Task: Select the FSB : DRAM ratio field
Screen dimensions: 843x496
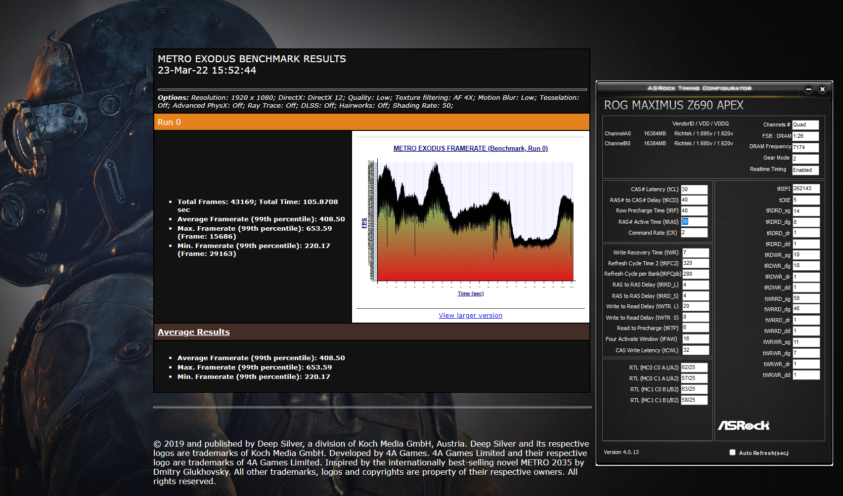Action: click(x=805, y=136)
